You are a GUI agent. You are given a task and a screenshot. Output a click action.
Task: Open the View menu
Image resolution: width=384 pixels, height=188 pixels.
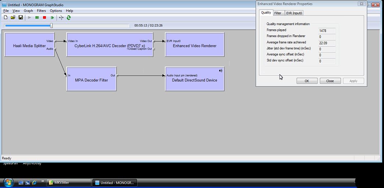[16, 11]
